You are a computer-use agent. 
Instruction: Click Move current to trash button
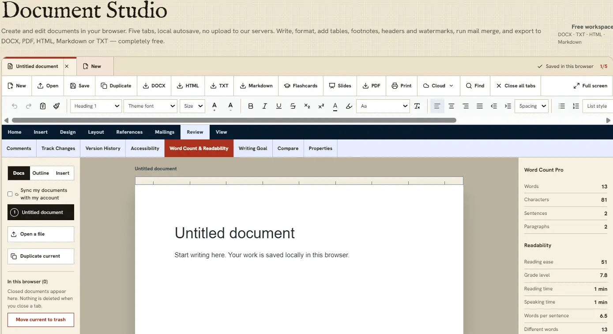pos(41,319)
